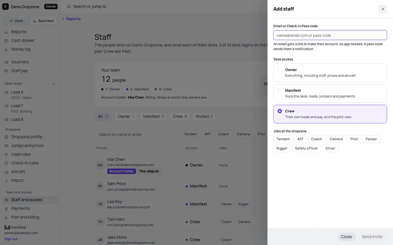This screenshot has width=393, height=245.
Task: Click the Load 6 plane icon
Action: click(6, 92)
